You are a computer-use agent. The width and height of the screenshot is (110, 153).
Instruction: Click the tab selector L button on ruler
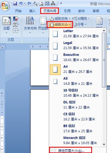[x=2, y=47]
